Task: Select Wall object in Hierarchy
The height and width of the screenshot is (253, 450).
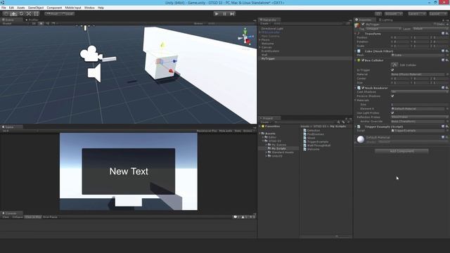Action: click(x=264, y=55)
